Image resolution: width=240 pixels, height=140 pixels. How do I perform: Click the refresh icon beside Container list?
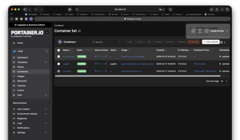[79, 31]
